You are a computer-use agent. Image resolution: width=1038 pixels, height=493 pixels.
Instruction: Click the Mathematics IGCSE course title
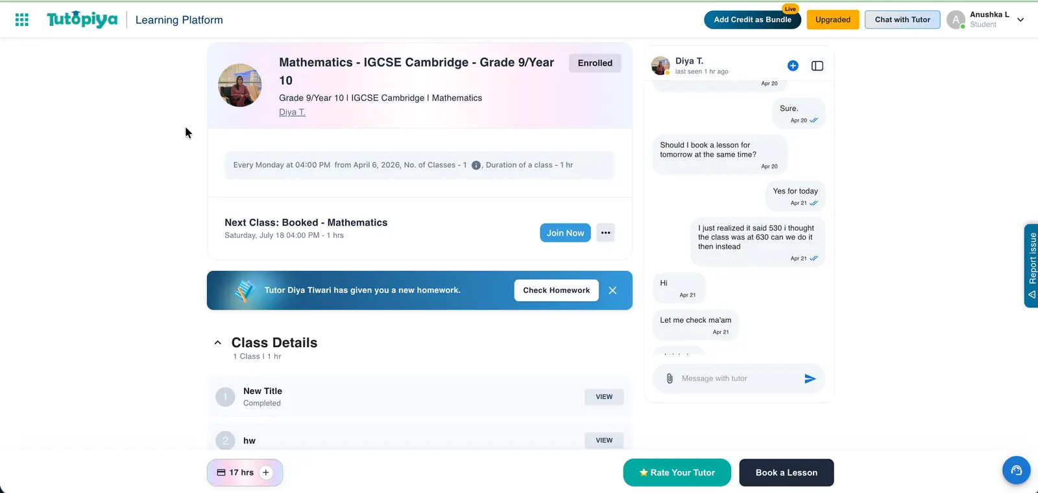pyautogui.click(x=416, y=71)
